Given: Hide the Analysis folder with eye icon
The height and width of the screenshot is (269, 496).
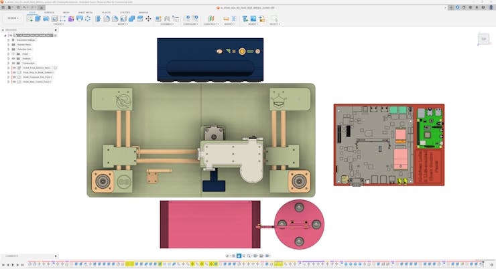Looking at the screenshot, I should coord(13,58).
